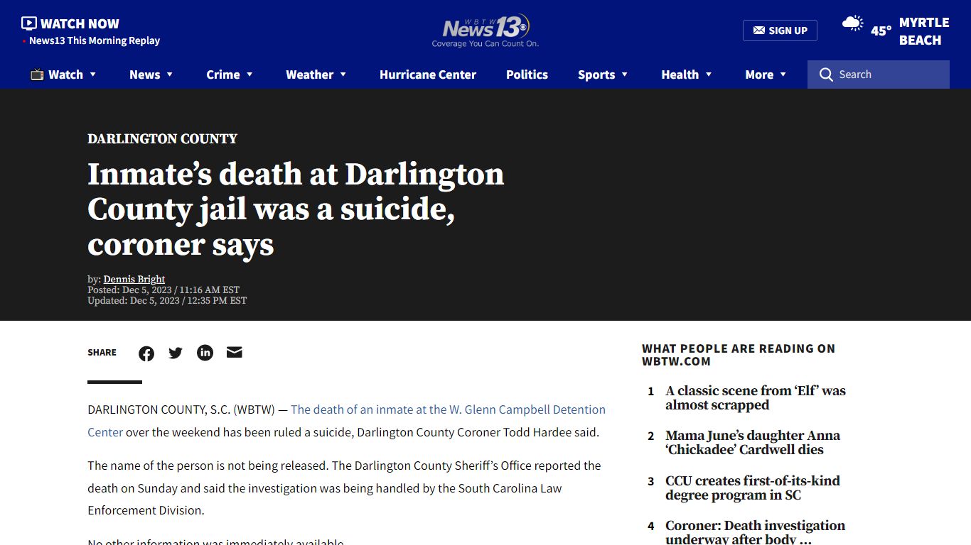
Task: Open the Politics section
Action: 527,75
